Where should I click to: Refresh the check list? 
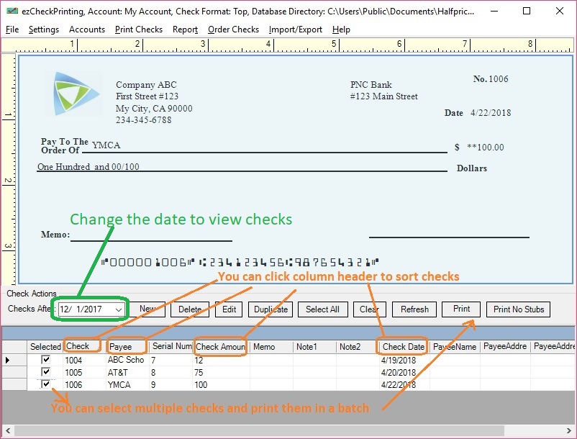[414, 309]
